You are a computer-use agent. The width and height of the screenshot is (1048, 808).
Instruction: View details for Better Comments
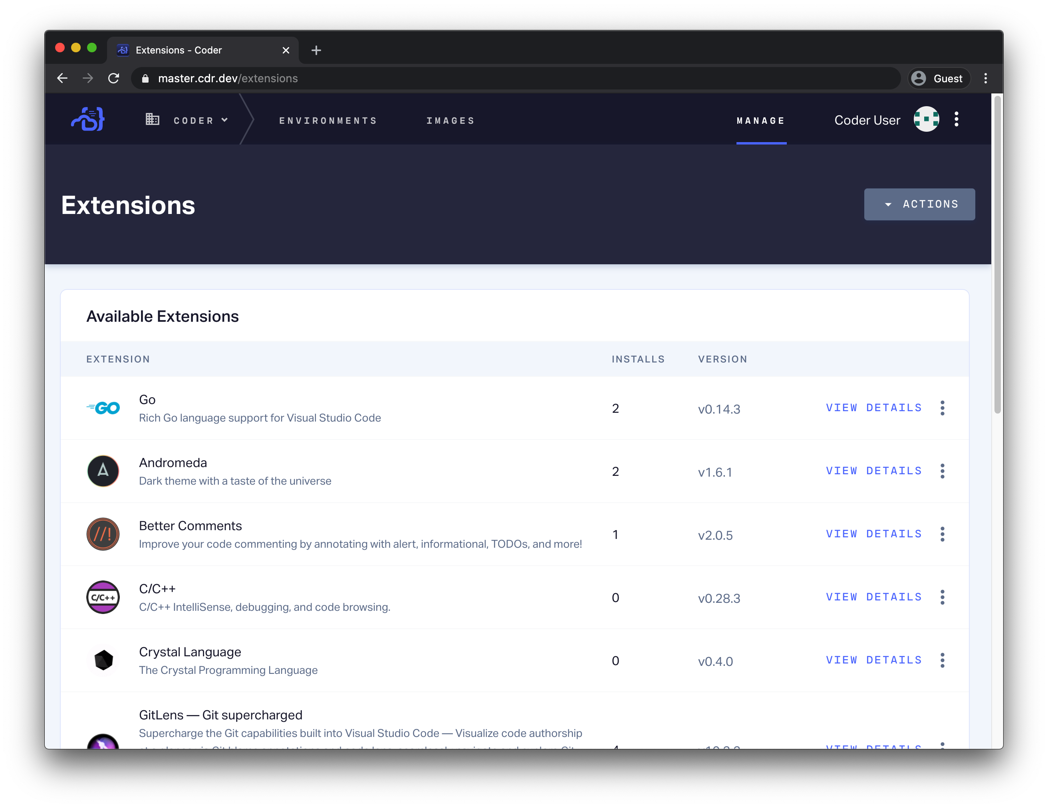pyautogui.click(x=874, y=534)
